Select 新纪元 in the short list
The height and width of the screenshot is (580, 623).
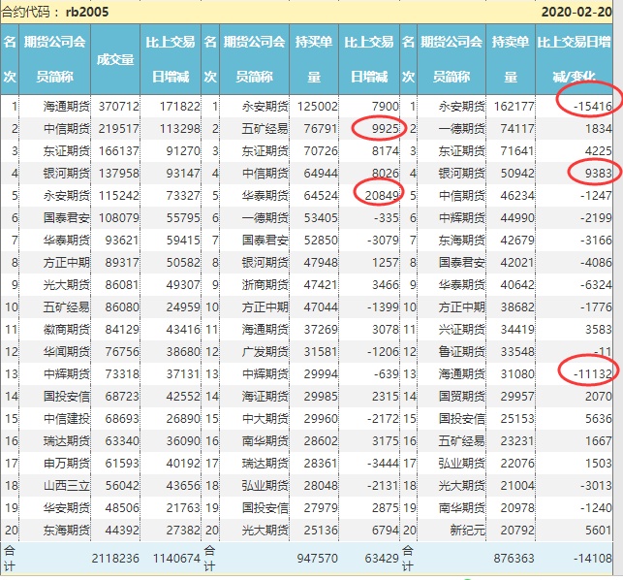[468, 530]
